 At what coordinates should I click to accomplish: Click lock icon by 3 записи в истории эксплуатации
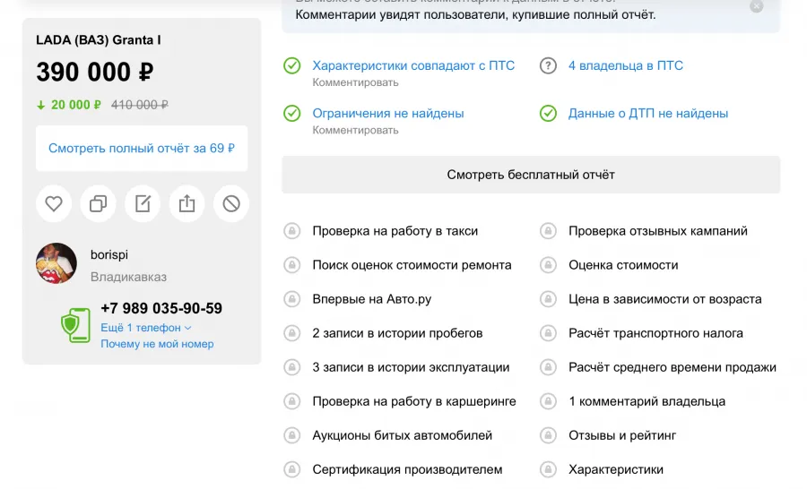pos(291,367)
